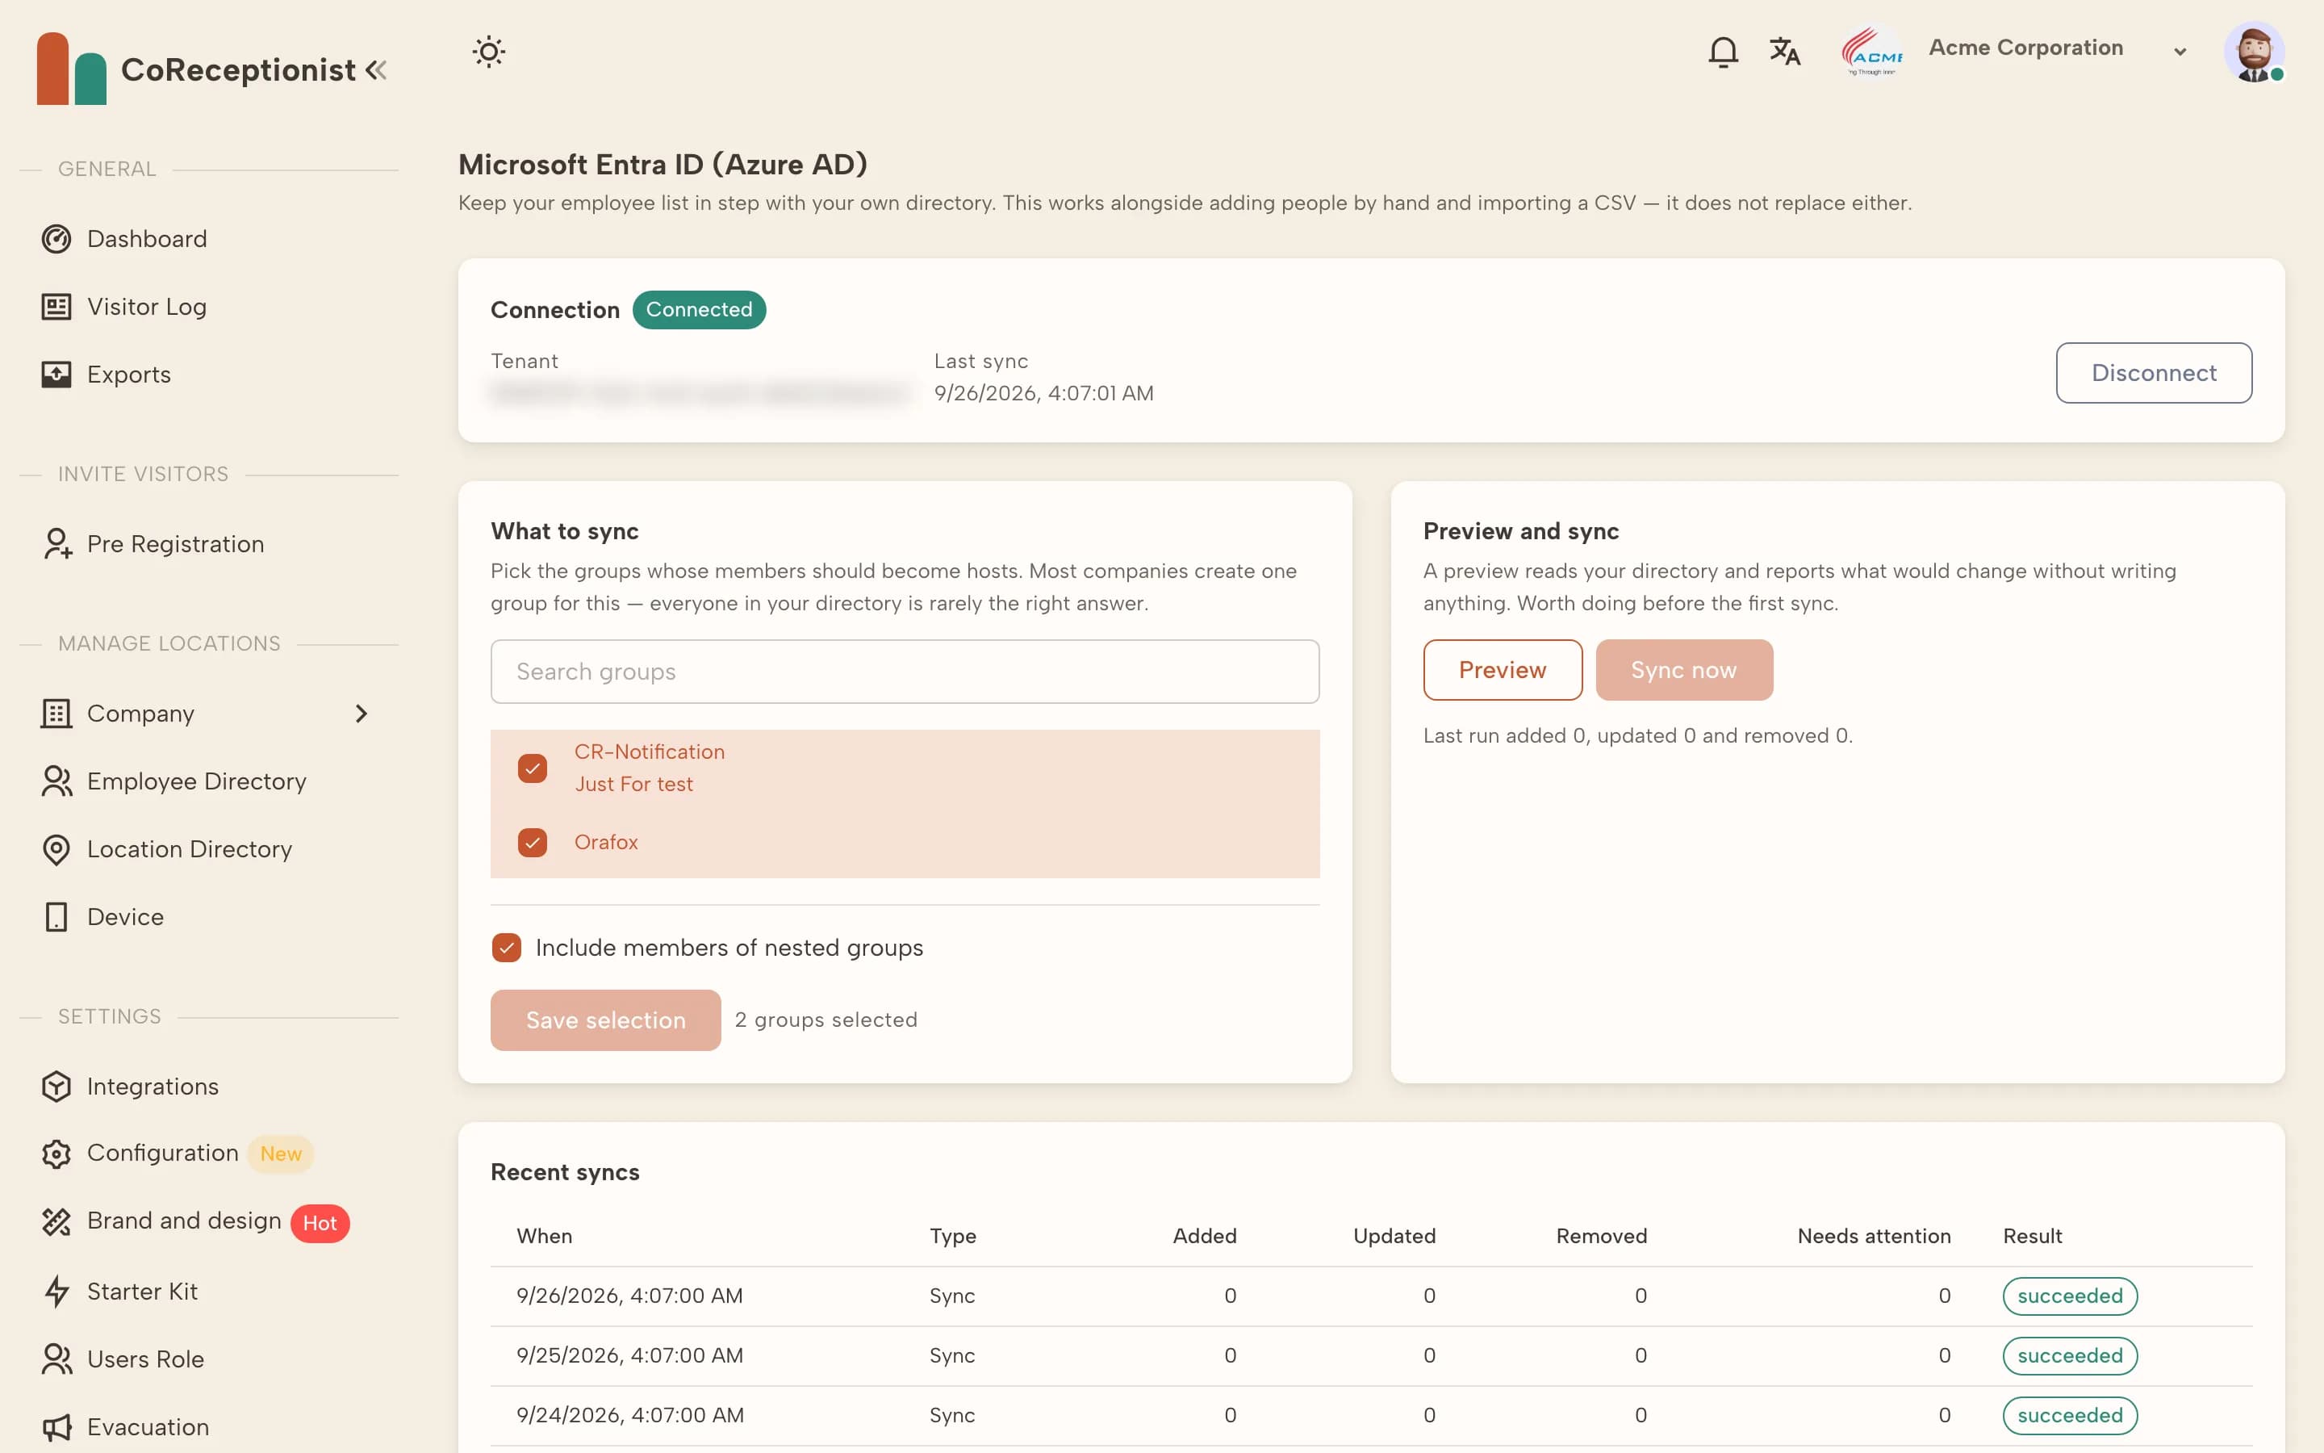Click the Needs attention column header
This screenshot has width=2324, height=1453.
(1874, 1236)
